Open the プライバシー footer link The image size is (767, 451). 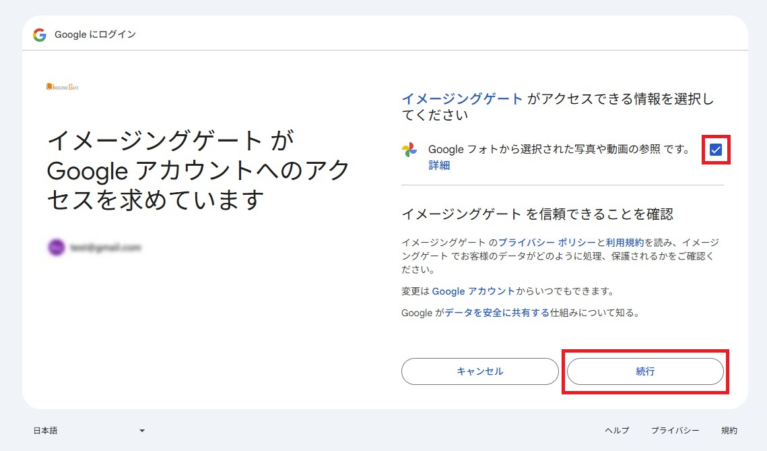[675, 430]
